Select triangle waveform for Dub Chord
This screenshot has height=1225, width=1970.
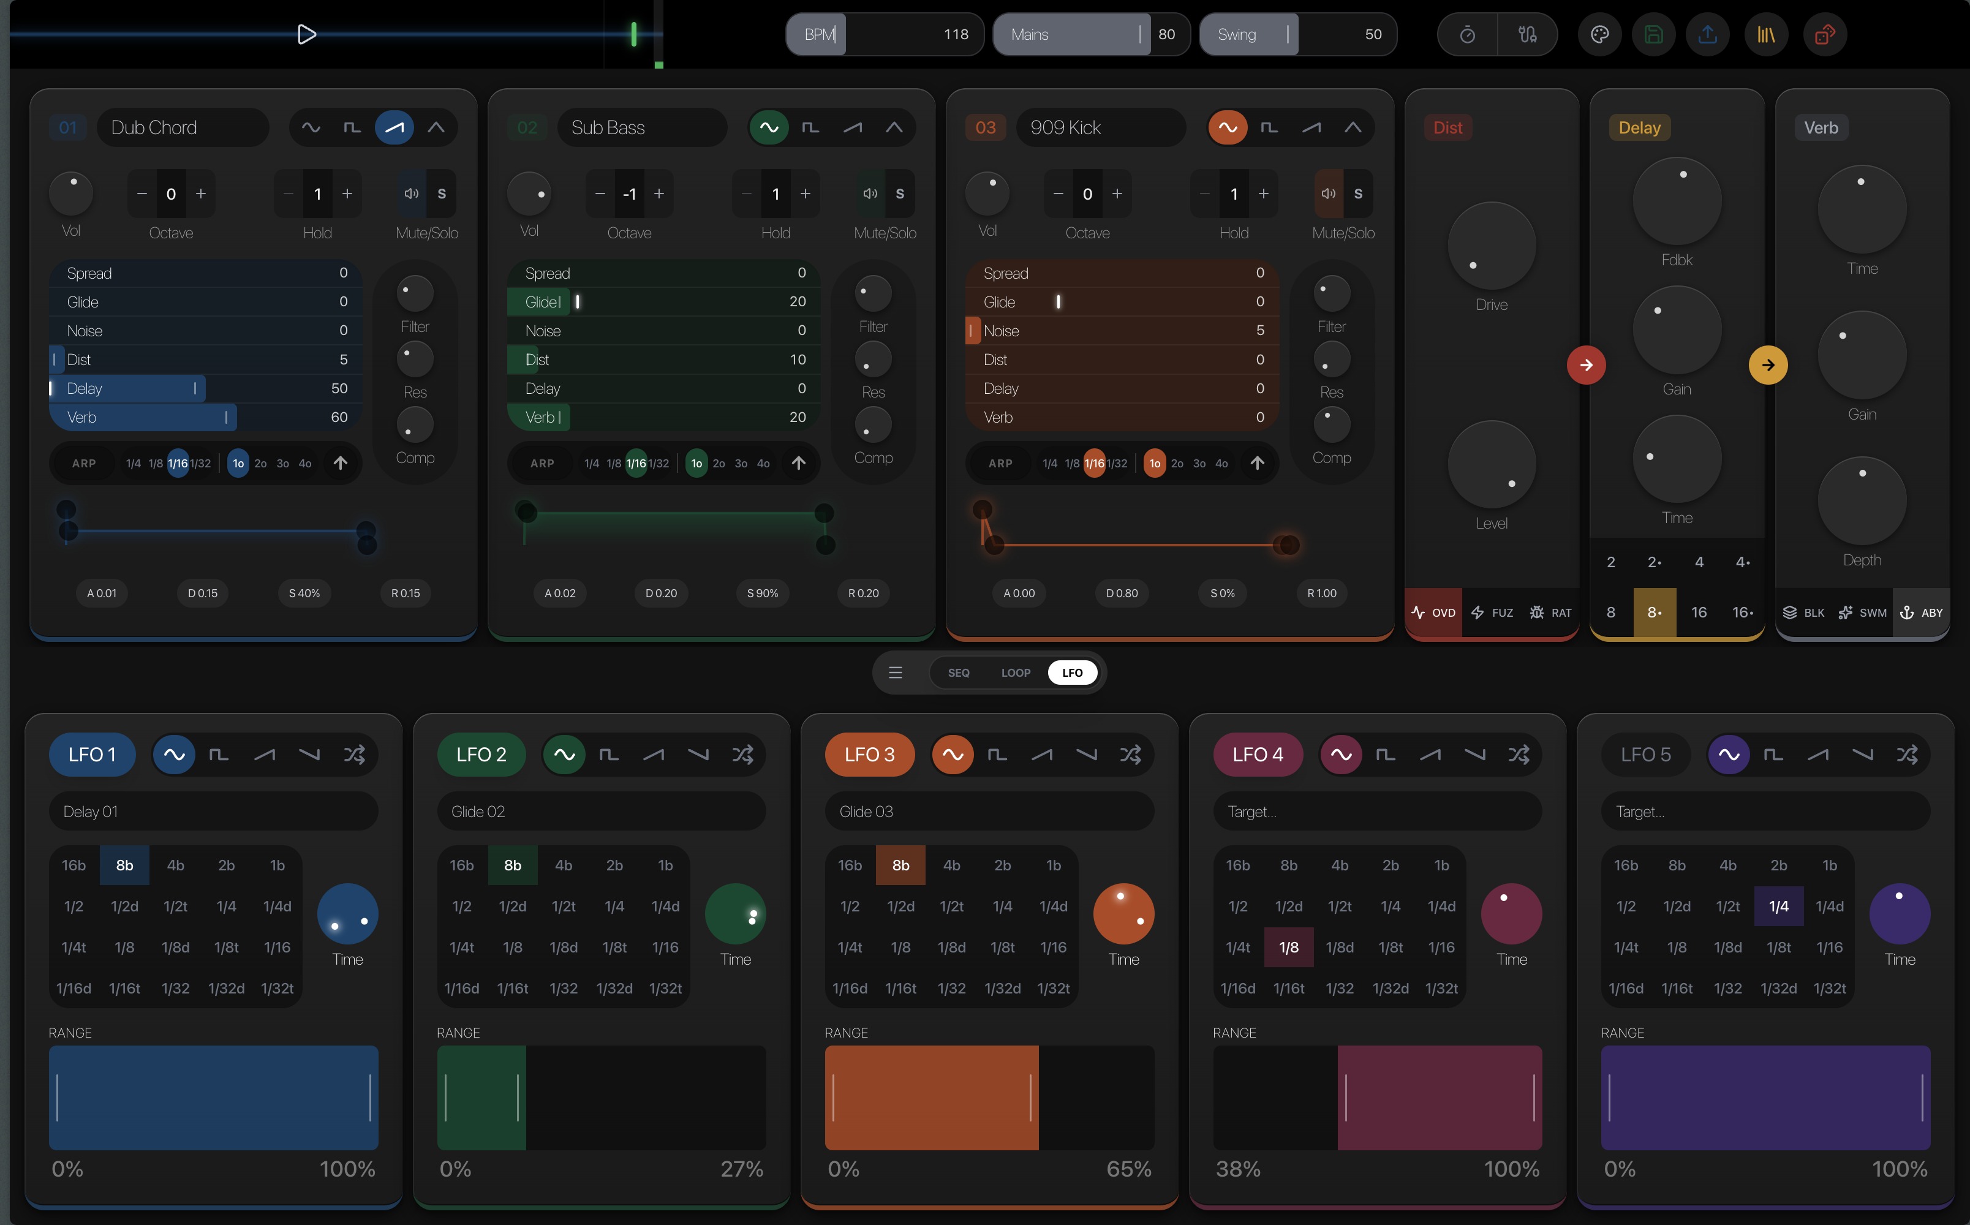(x=436, y=127)
